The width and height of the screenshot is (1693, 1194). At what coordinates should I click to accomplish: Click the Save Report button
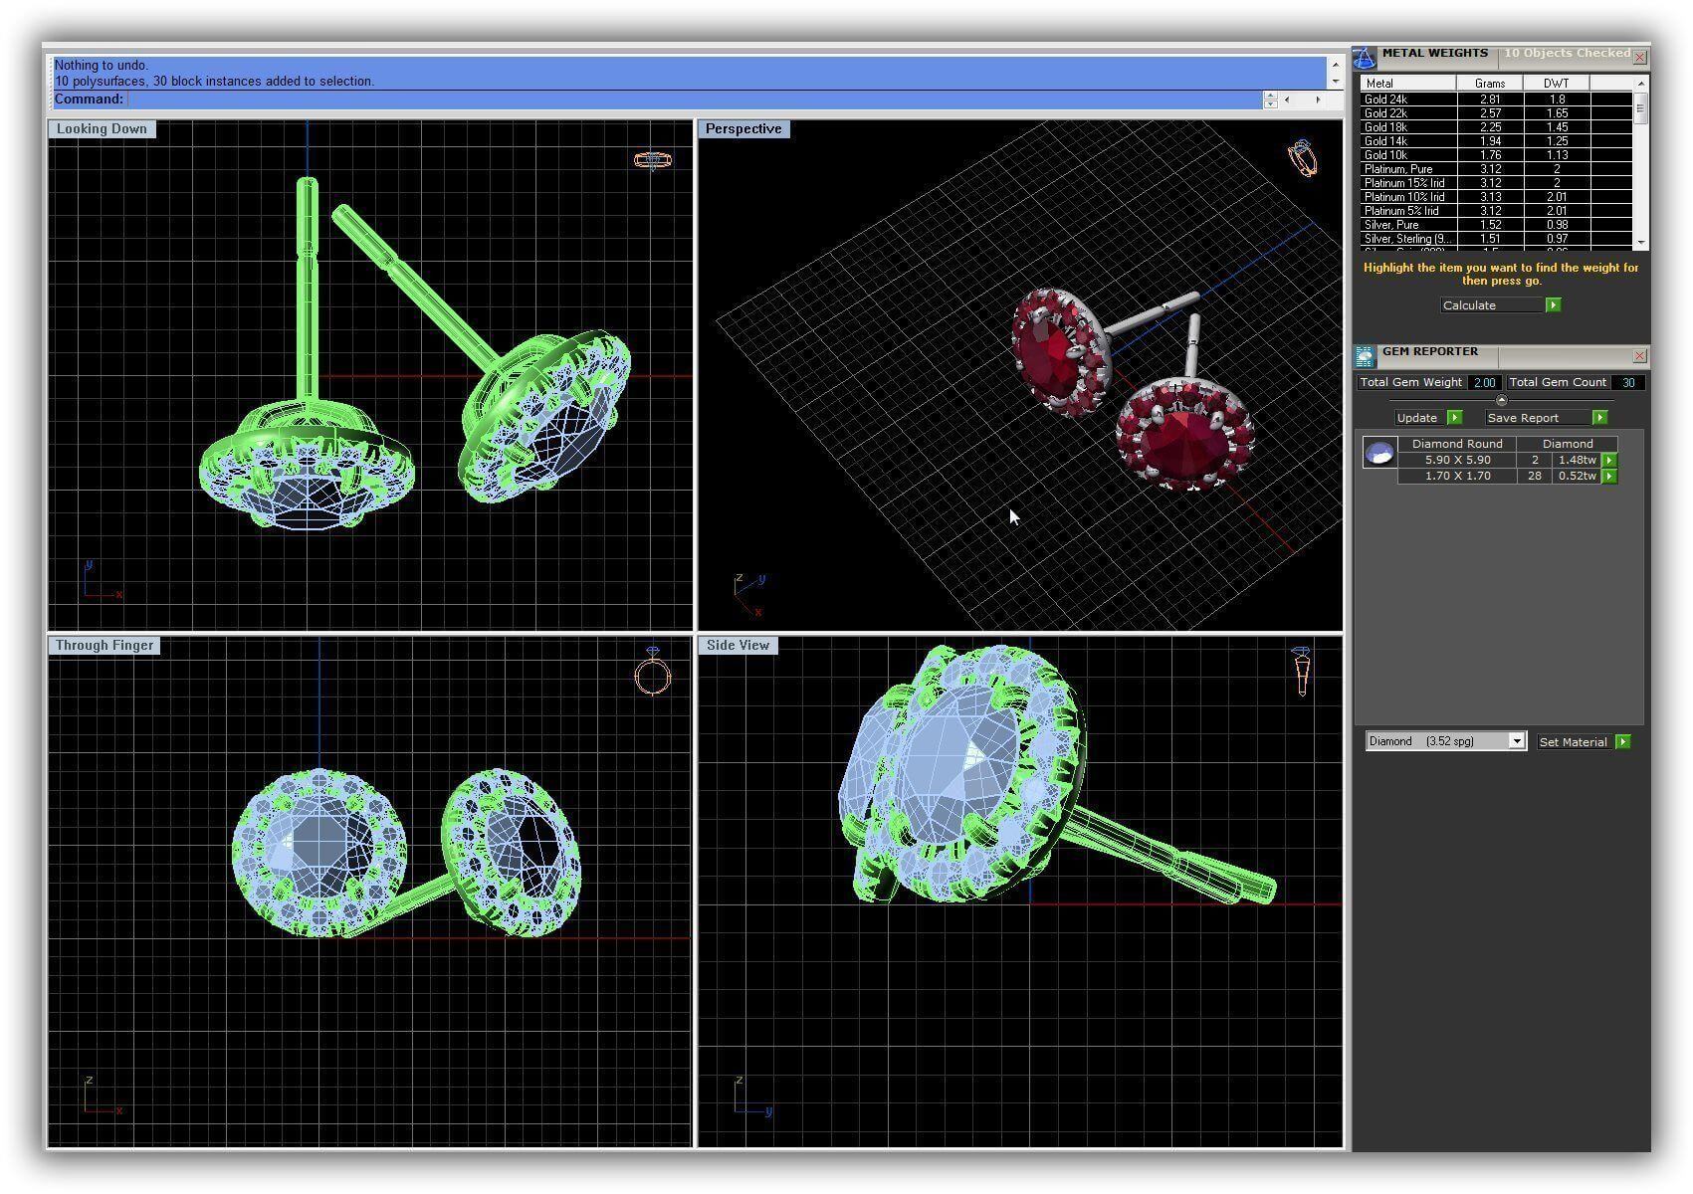click(1536, 418)
